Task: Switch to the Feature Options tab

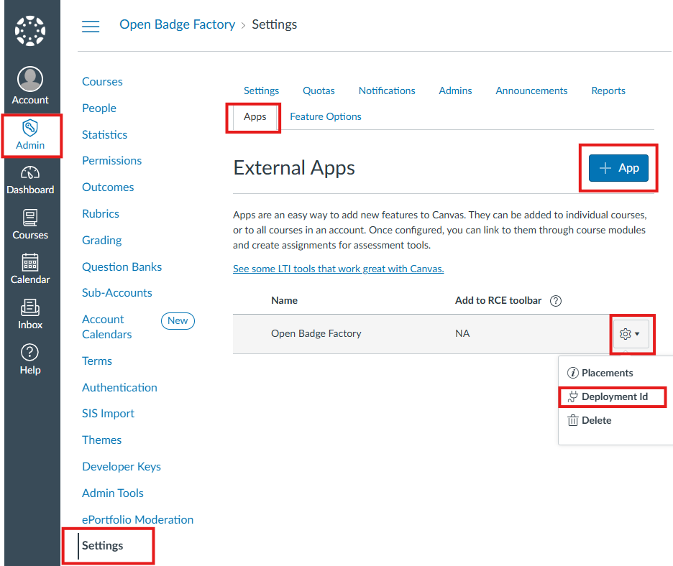Action: click(x=325, y=116)
